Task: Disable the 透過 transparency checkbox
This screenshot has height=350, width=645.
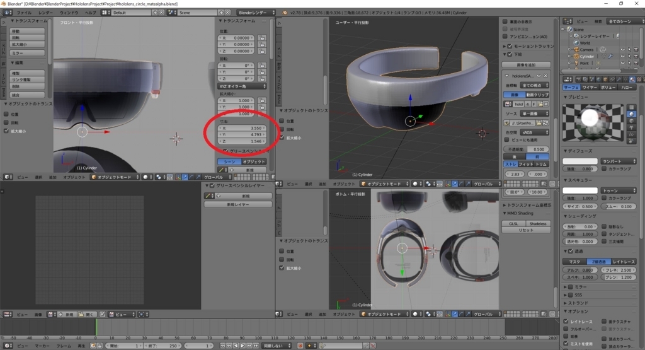Action: click(x=571, y=251)
